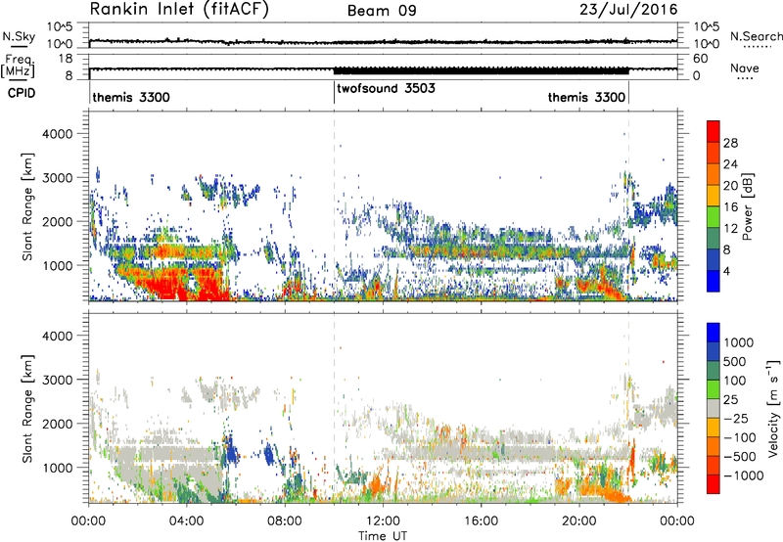Select the '12:00' time tick label
This screenshot has height=542, width=783.
(x=383, y=521)
